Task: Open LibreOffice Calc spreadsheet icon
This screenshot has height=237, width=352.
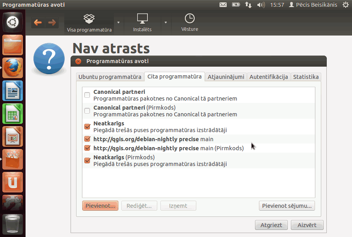Action: pyautogui.click(x=13, y=114)
